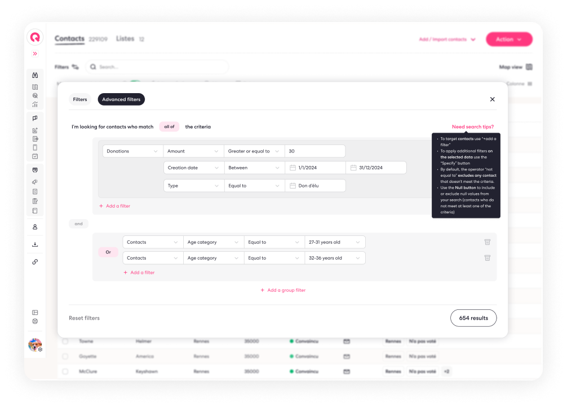Open the chart statistics icon in the sidebar
567x407 pixels.
pyautogui.click(x=35, y=104)
